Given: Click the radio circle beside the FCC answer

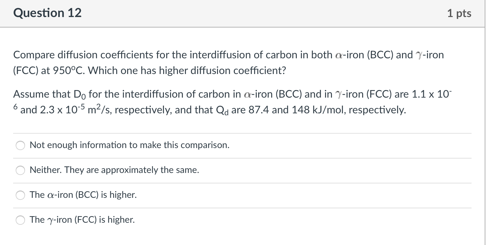Looking at the screenshot, I should [20, 220].
